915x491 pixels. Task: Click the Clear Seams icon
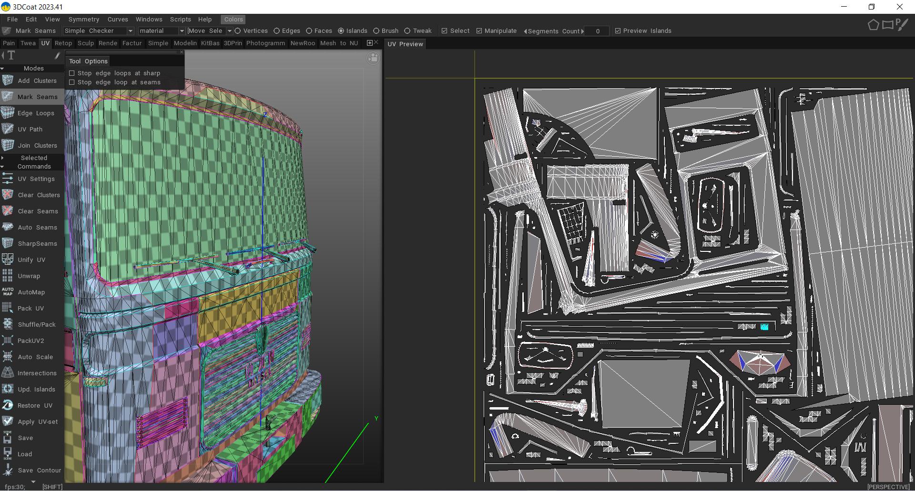[8, 211]
